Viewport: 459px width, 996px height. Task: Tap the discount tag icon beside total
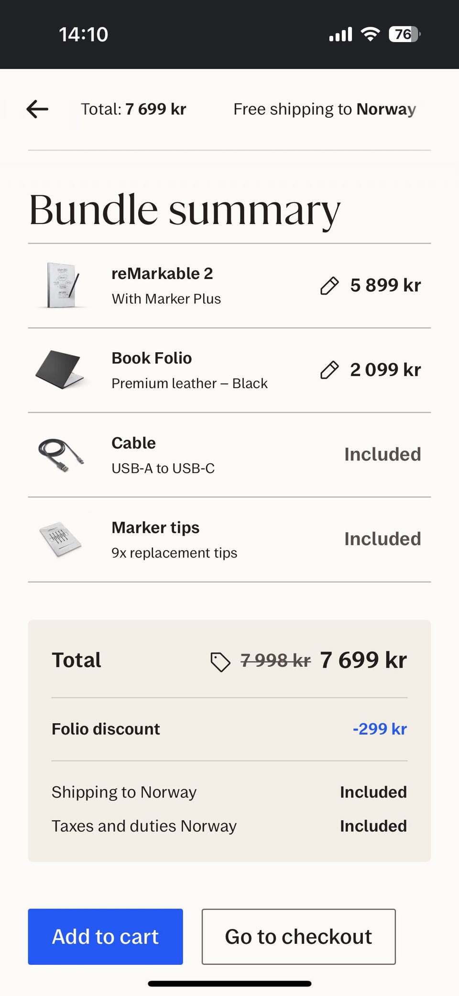[220, 662]
